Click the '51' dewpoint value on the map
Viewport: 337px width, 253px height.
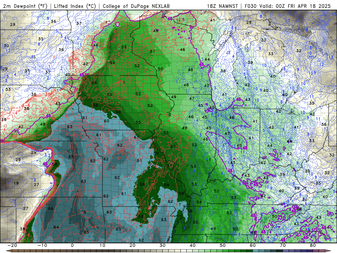coord(152,51)
